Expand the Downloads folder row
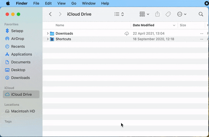This screenshot has width=209, height=137. (x=48, y=33)
